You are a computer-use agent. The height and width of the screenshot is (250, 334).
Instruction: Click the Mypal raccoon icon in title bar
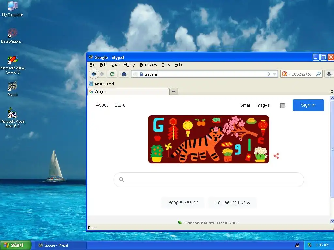click(x=91, y=57)
